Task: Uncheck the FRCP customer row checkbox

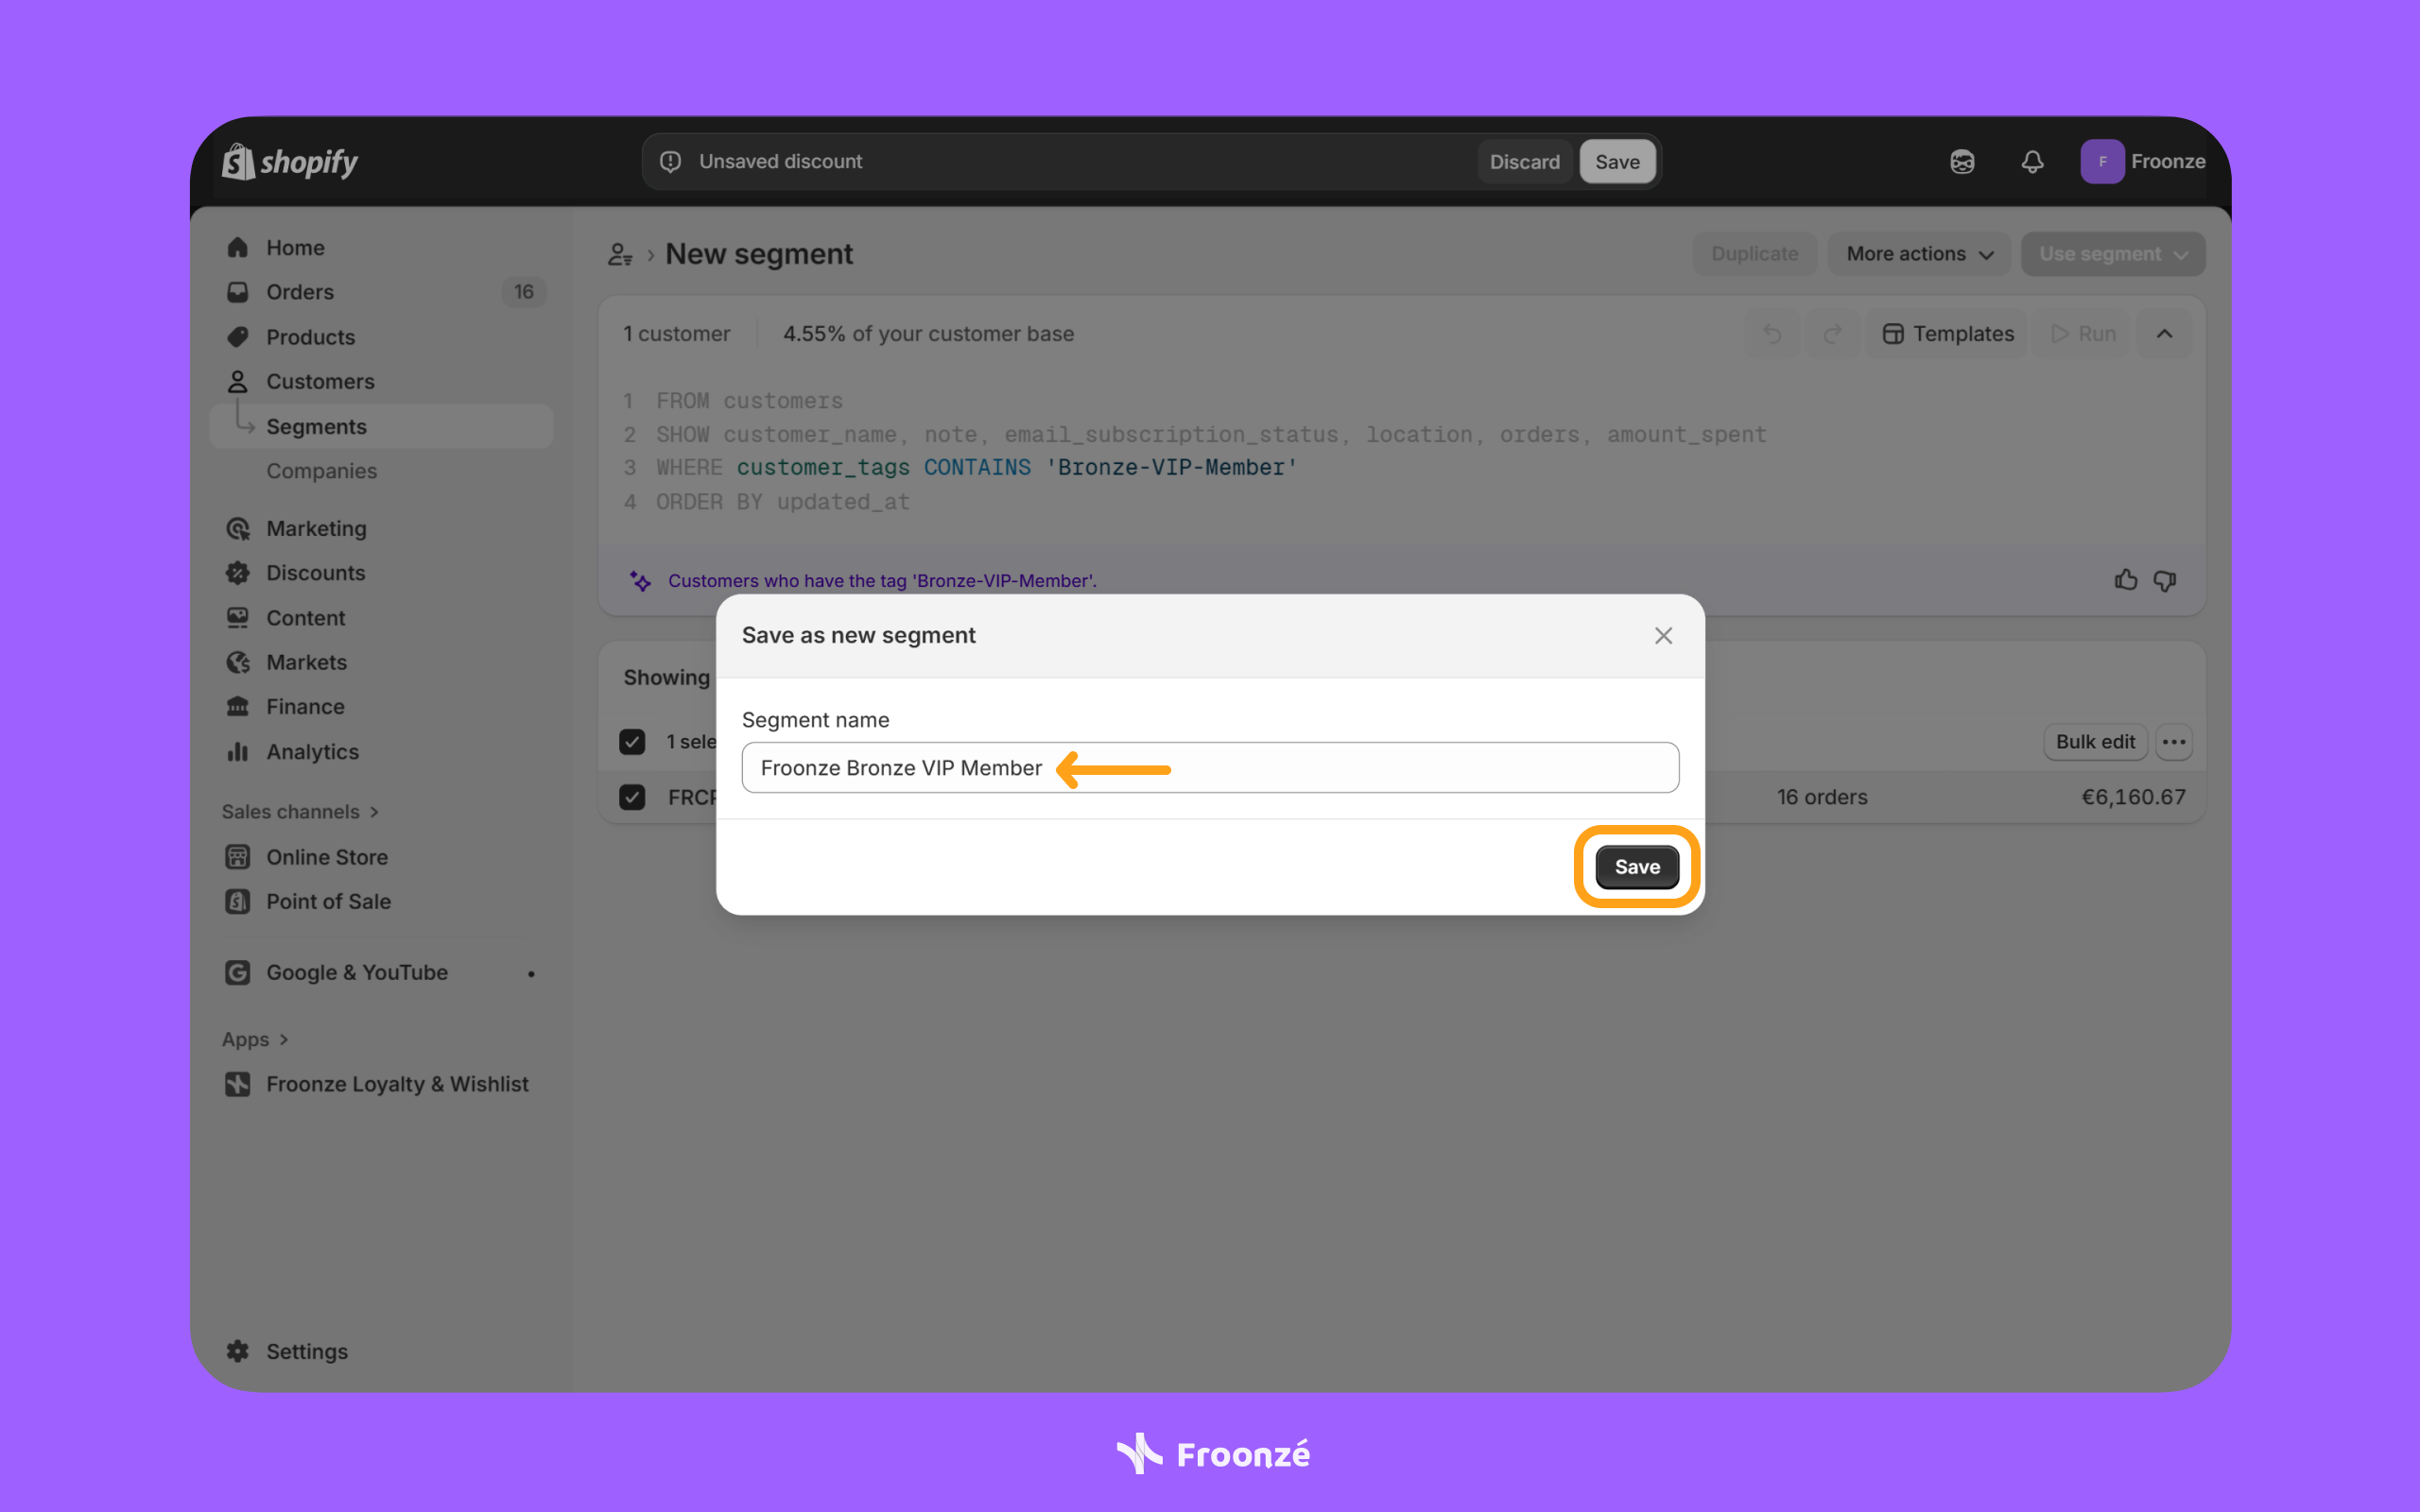Action: pyautogui.click(x=632, y=797)
